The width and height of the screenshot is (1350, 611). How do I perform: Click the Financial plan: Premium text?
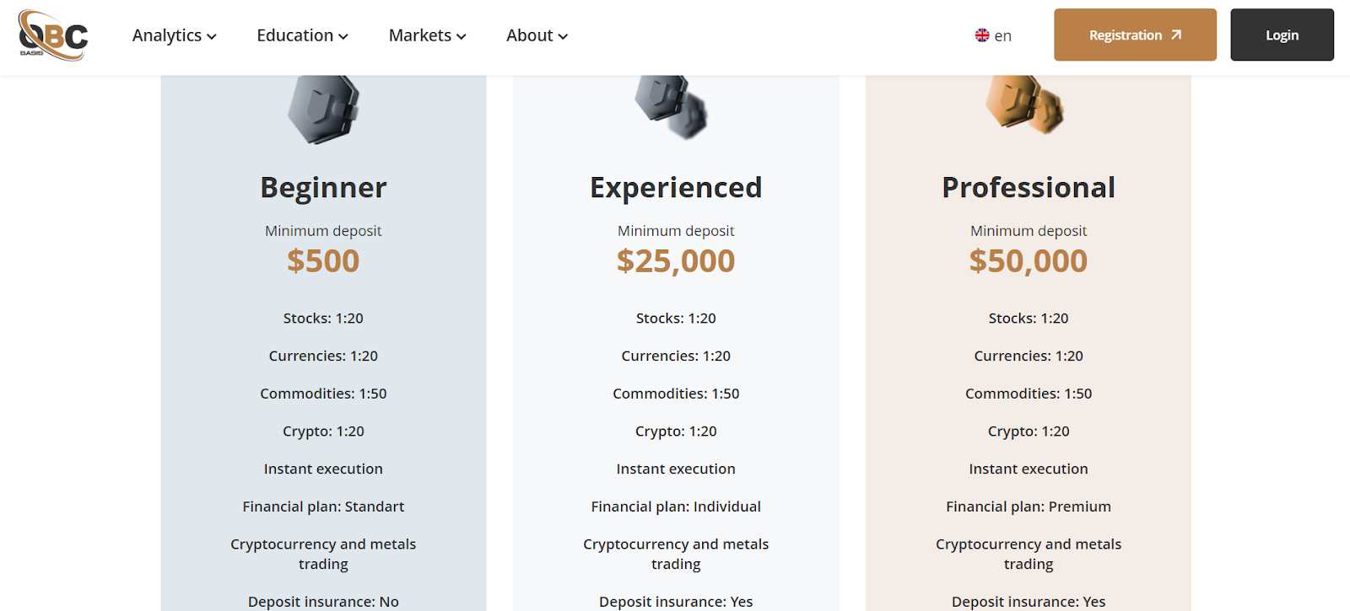coord(1029,506)
